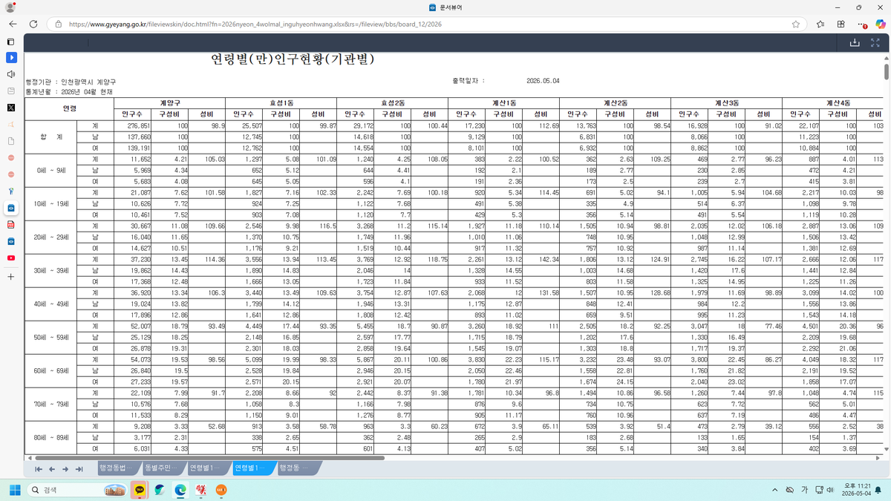Click the vertical scrollbar thumb

click(887, 71)
